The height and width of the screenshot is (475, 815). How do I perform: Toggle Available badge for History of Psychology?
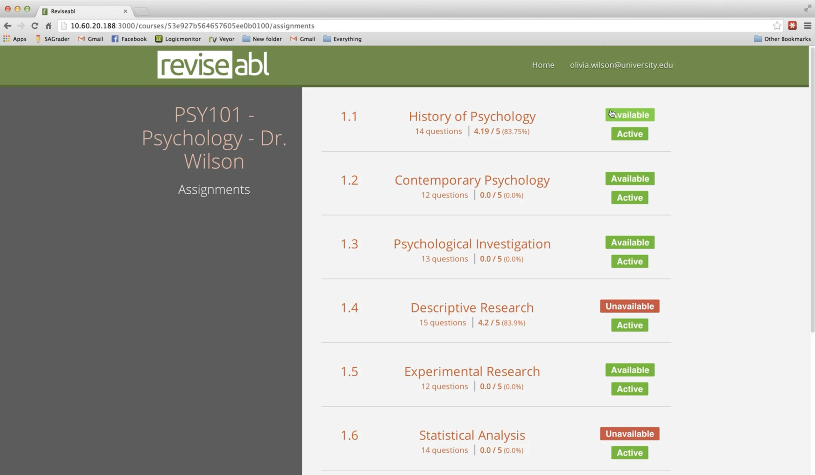tap(630, 115)
